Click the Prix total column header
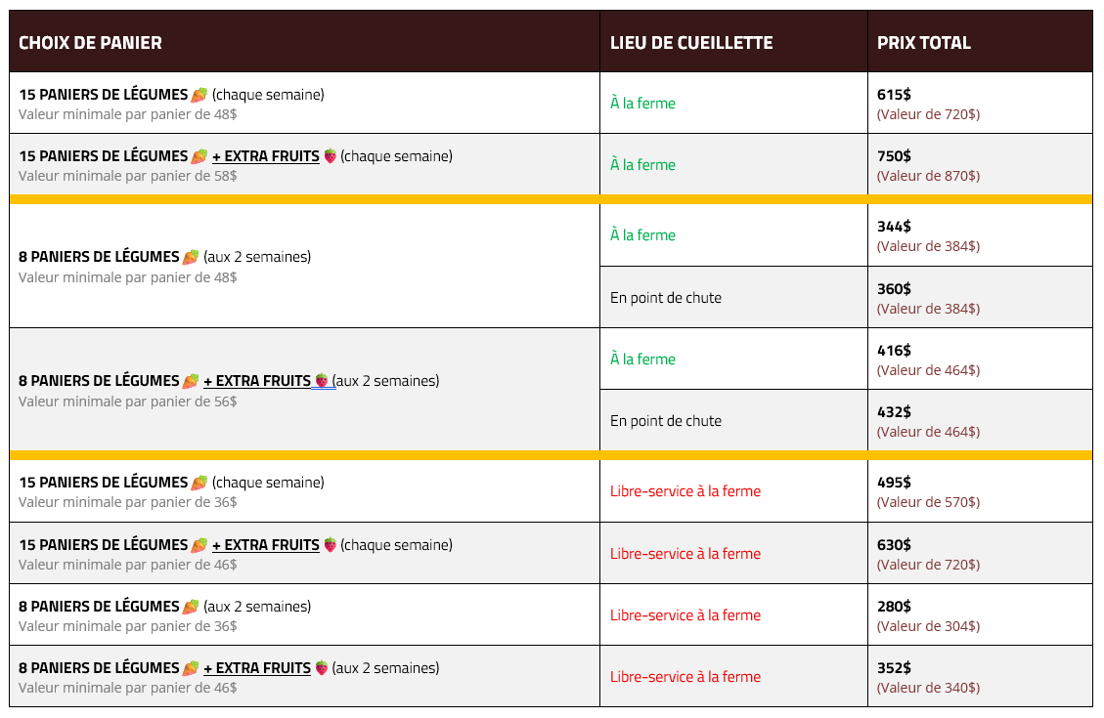1104x718 pixels. pyautogui.click(x=923, y=43)
